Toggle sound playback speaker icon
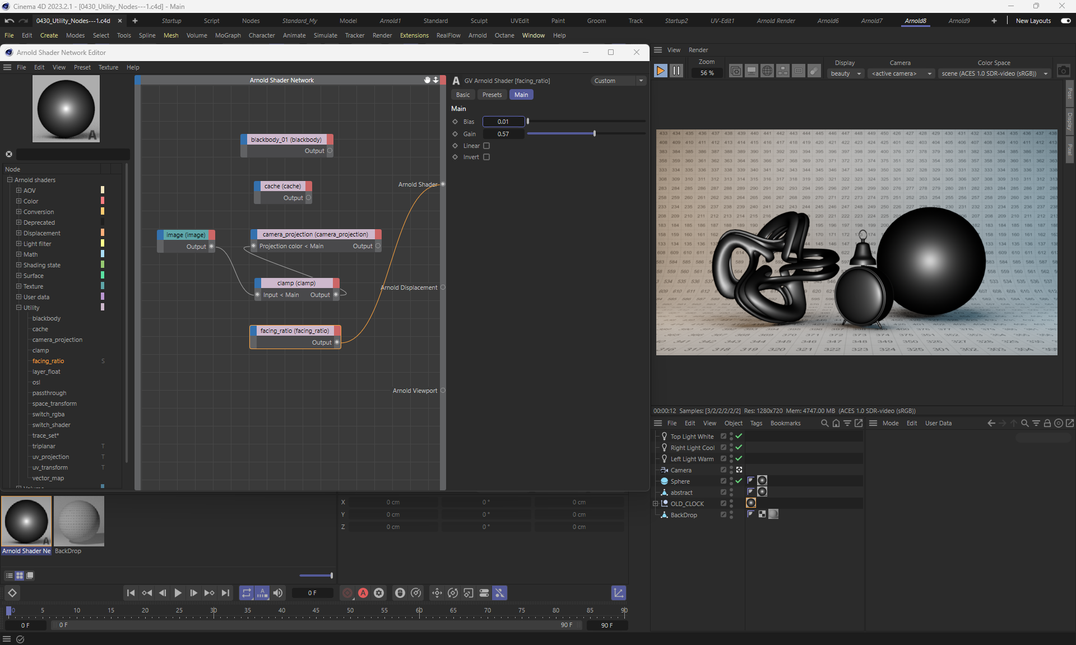 278,593
